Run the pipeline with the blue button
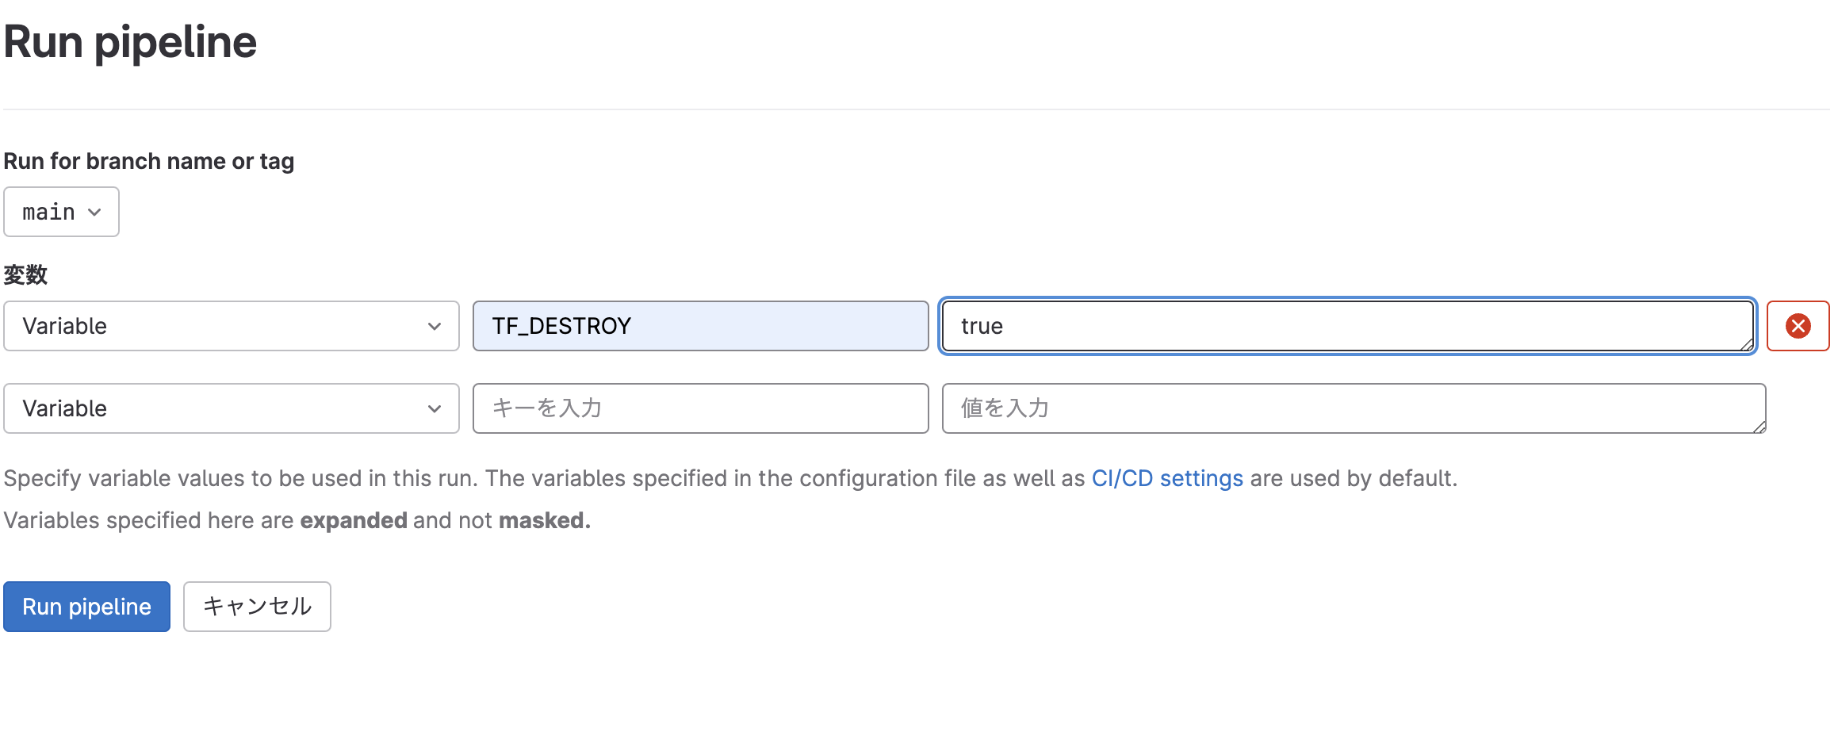This screenshot has width=1838, height=747. 86,607
